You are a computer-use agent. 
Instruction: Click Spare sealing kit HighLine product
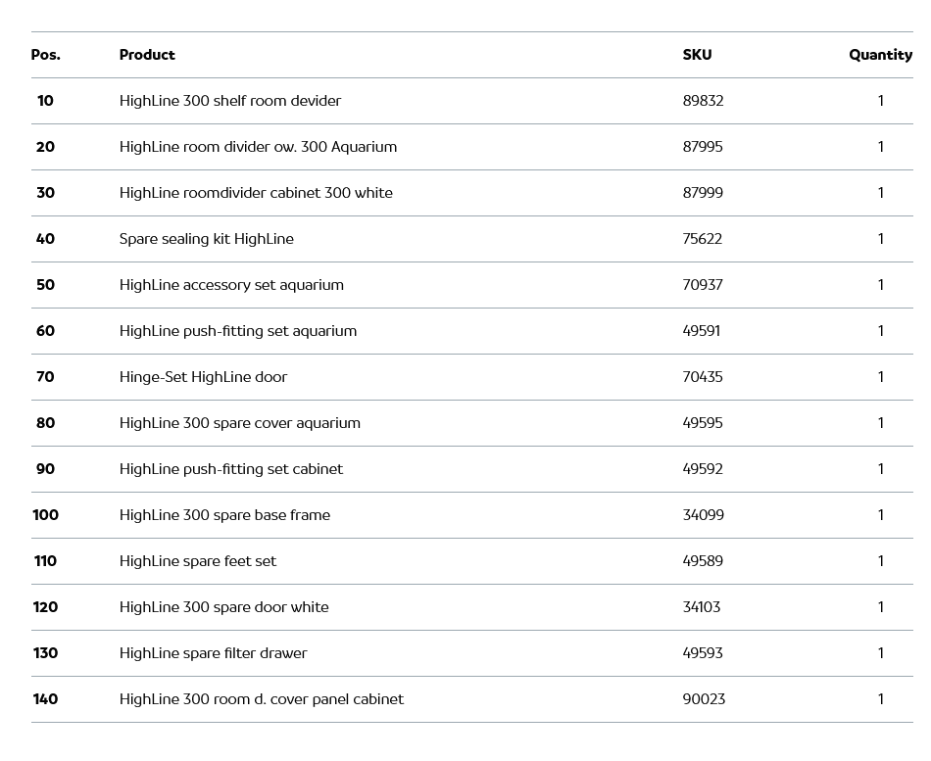(206, 239)
